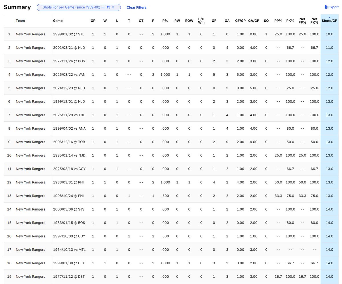
Task: Toggle sort on the Shots/GP column header
Action: tap(329, 21)
